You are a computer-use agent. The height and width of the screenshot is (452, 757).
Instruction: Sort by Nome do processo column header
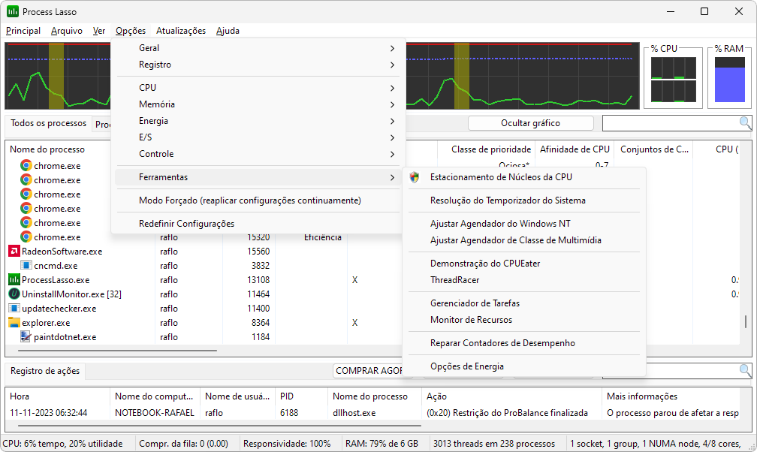point(47,149)
